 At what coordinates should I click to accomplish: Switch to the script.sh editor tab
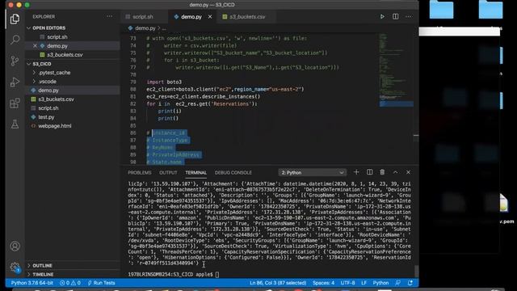click(x=143, y=16)
